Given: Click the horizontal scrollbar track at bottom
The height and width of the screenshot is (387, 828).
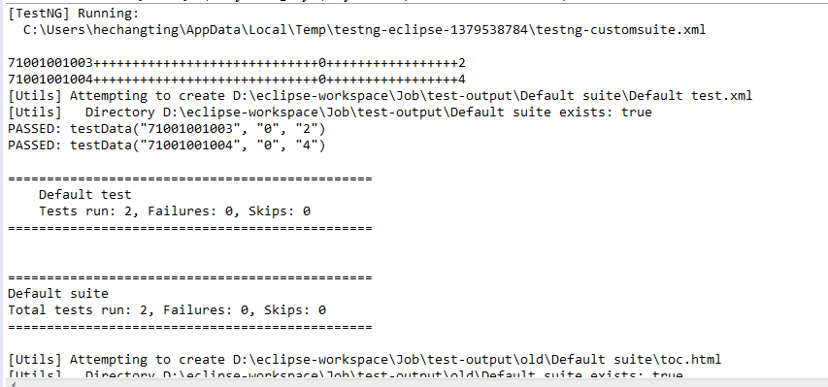Looking at the screenshot, I should click(417, 383).
